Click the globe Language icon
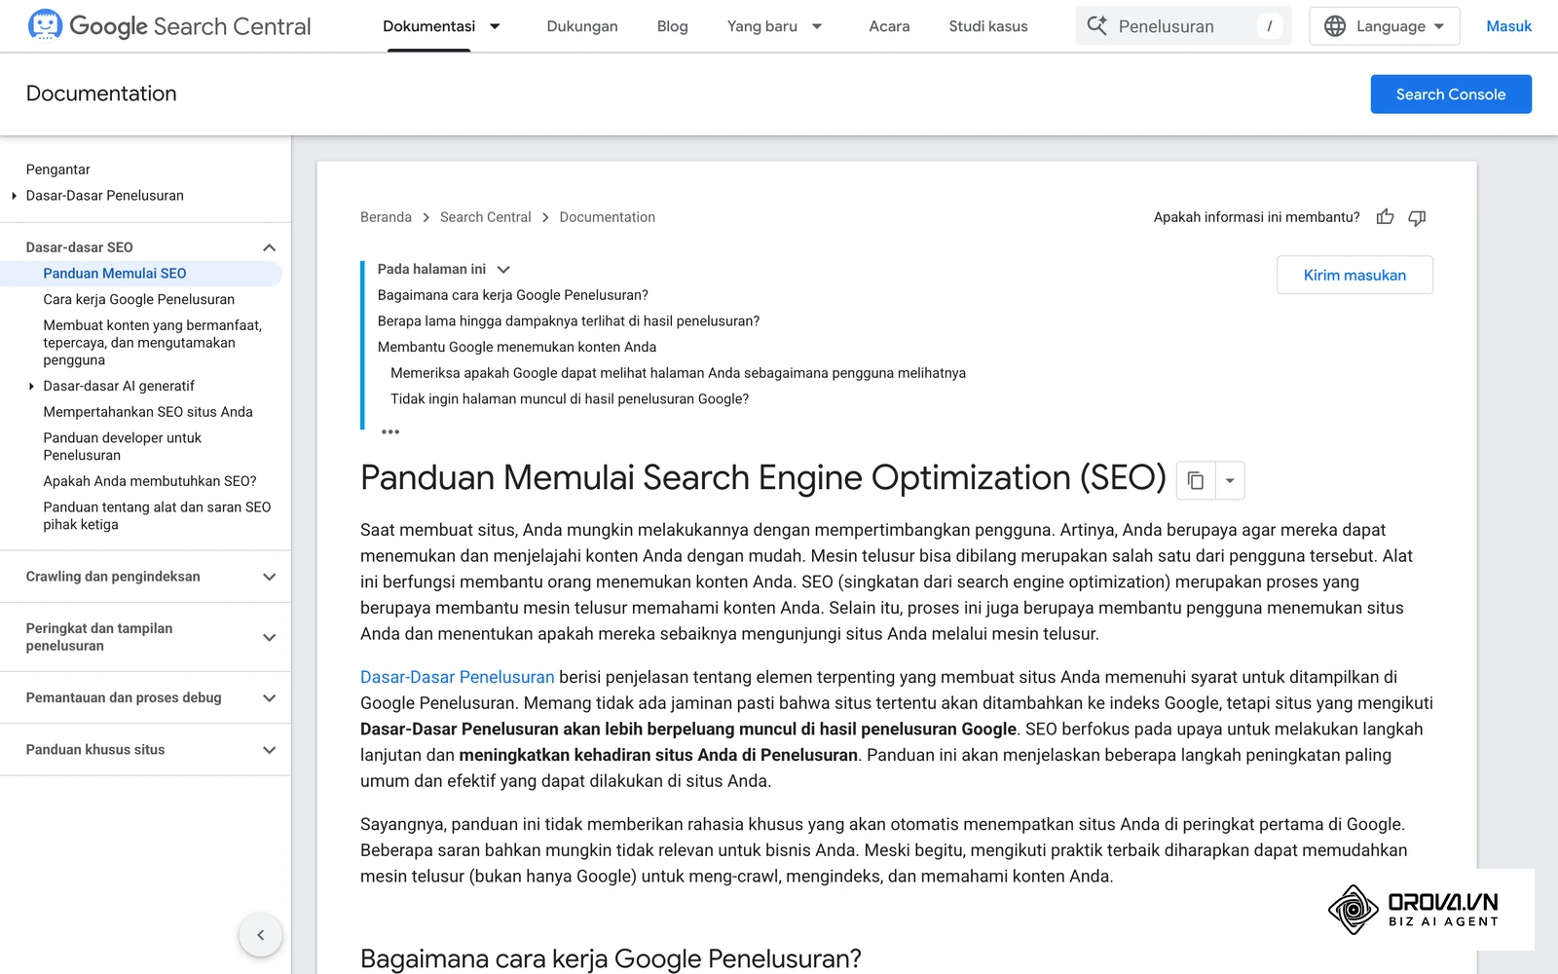The image size is (1558, 974). [1335, 26]
